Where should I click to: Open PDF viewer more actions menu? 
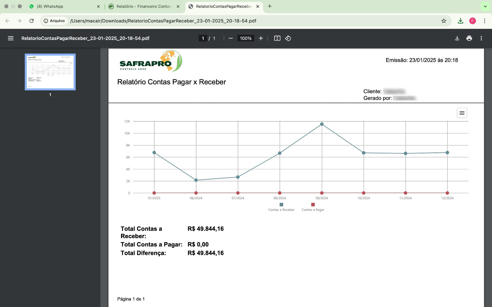point(481,38)
